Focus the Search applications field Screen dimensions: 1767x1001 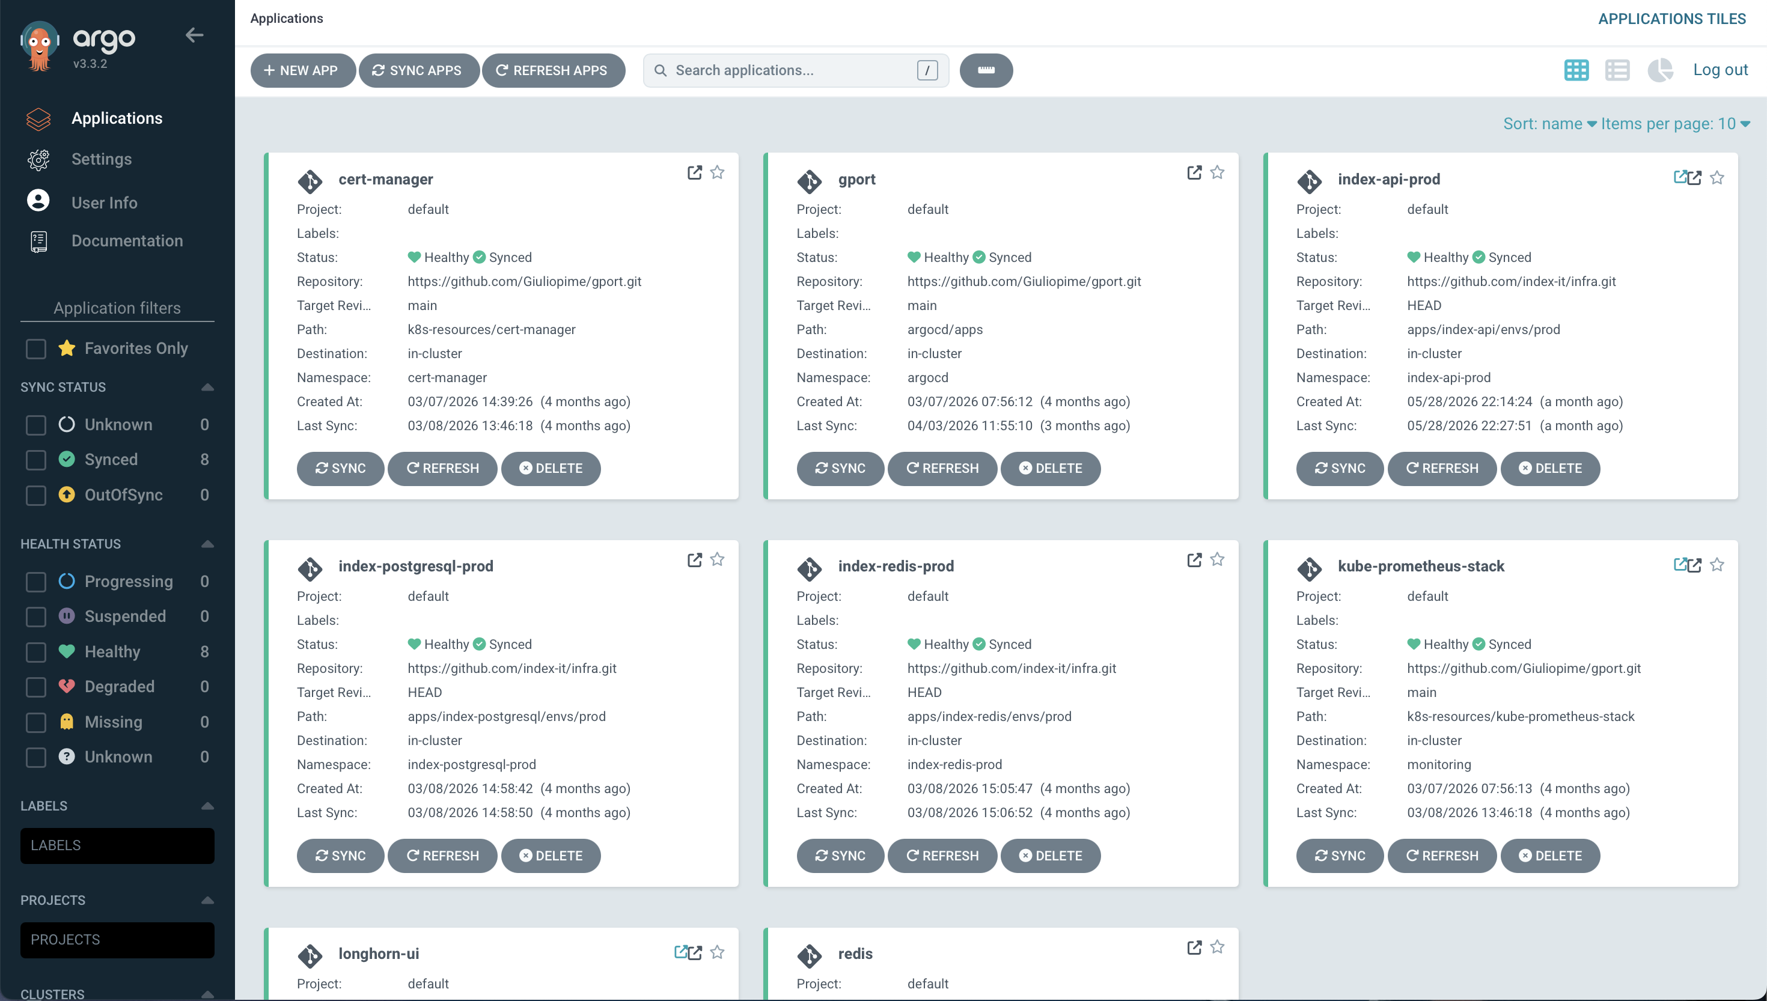pyautogui.click(x=796, y=70)
